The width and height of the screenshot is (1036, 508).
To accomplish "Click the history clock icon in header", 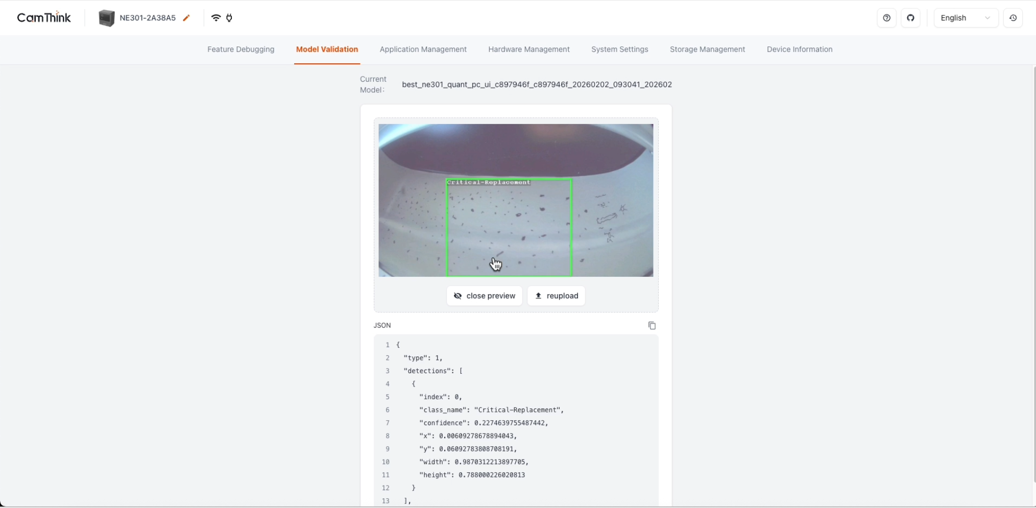I will (1013, 18).
